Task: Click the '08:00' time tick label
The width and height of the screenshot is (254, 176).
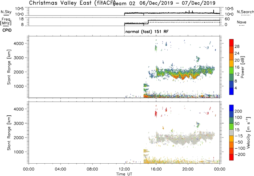Action: pos(92,169)
